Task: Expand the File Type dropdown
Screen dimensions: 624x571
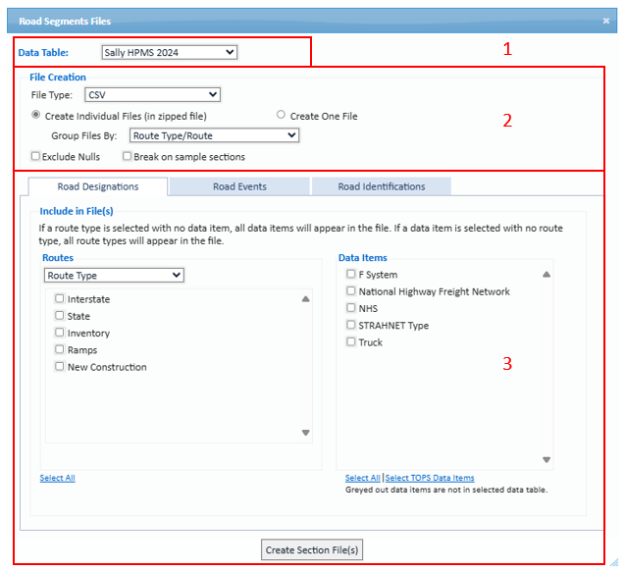Action: tap(151, 95)
